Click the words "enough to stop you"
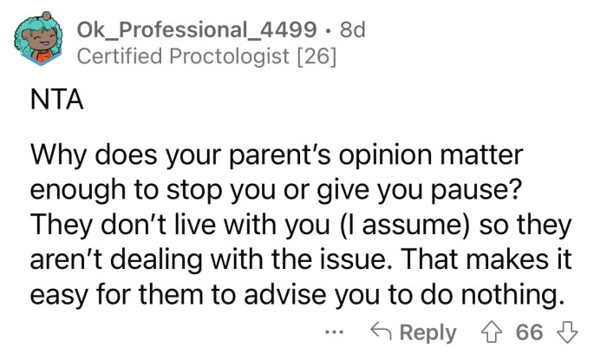The height and width of the screenshot is (354, 607). click(128, 190)
